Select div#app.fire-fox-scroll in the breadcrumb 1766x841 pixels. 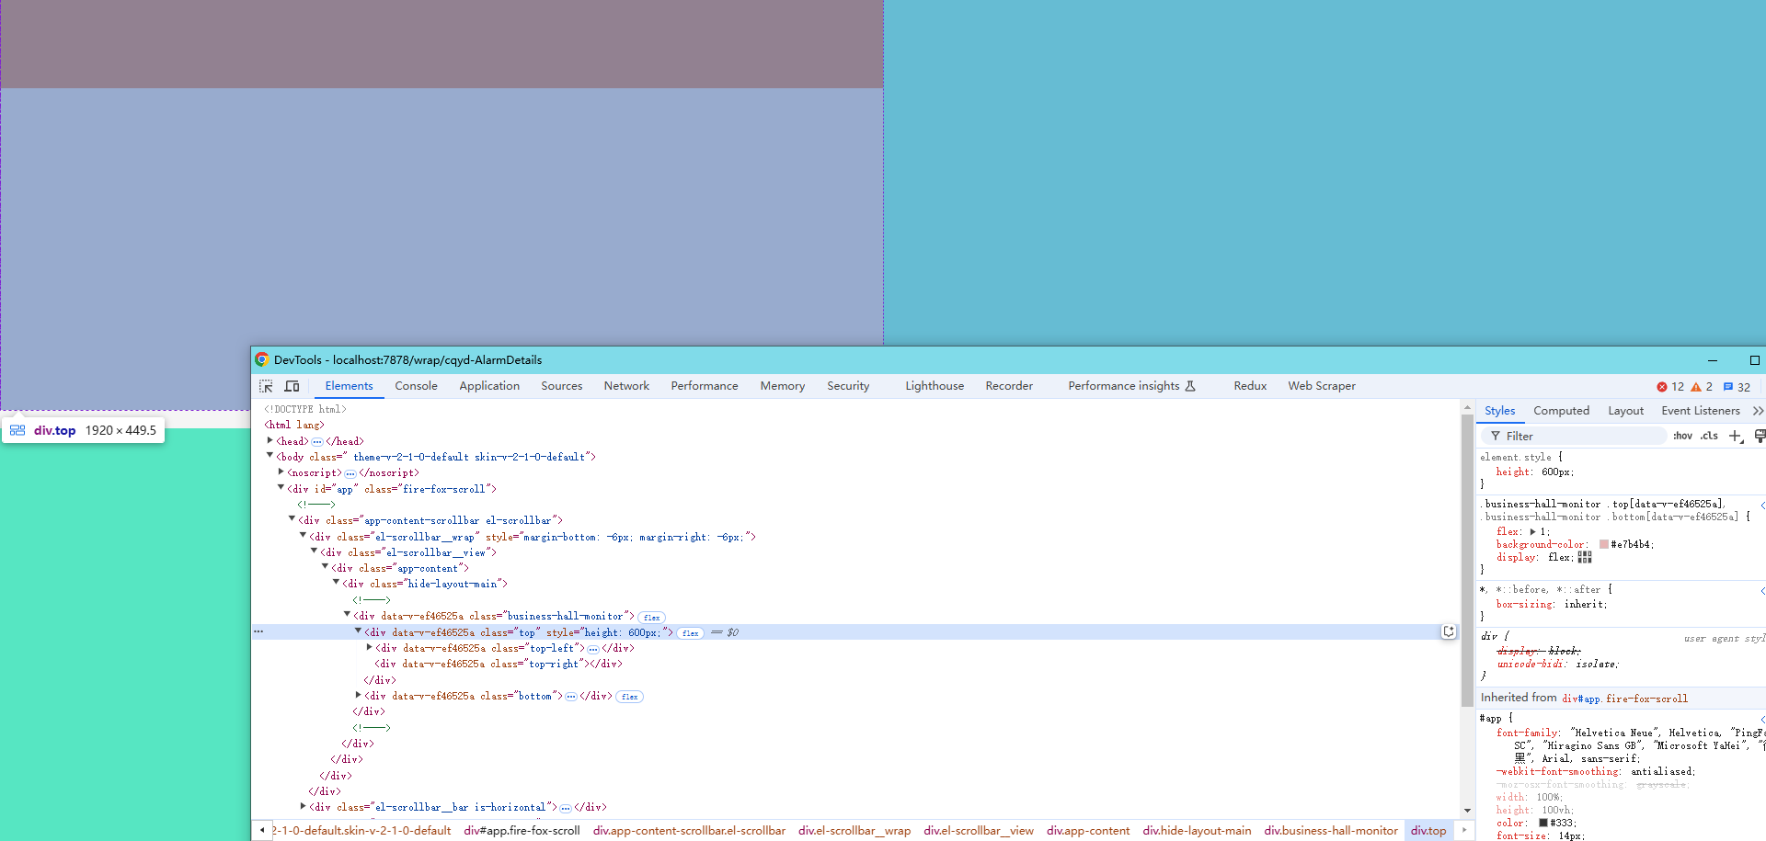click(x=522, y=831)
